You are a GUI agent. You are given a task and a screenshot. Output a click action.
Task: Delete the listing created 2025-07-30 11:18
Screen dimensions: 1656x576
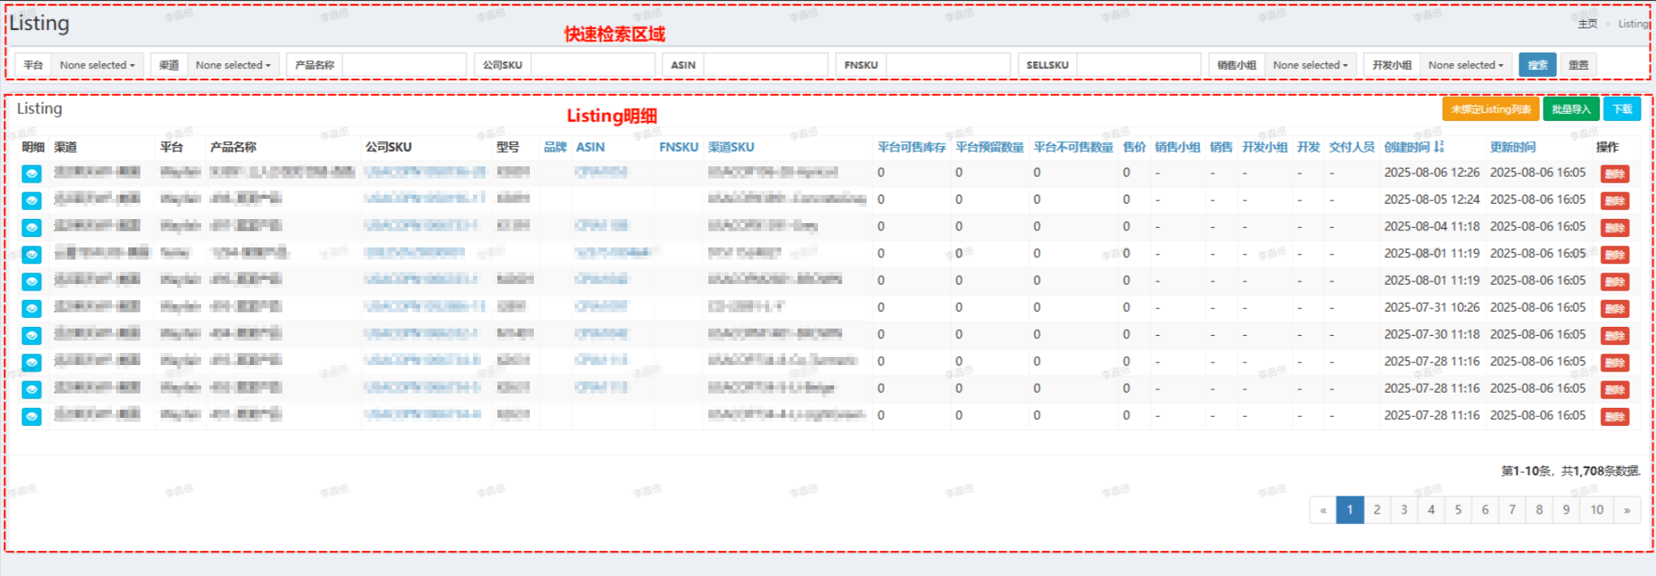tap(1615, 336)
